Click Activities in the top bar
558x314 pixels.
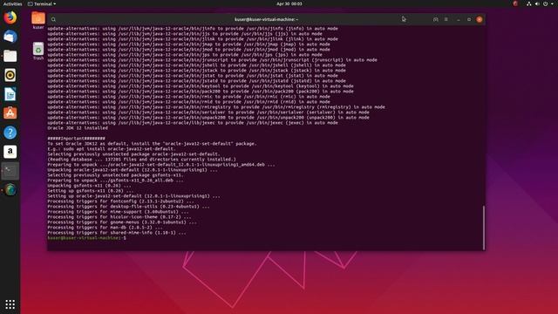point(12,3)
